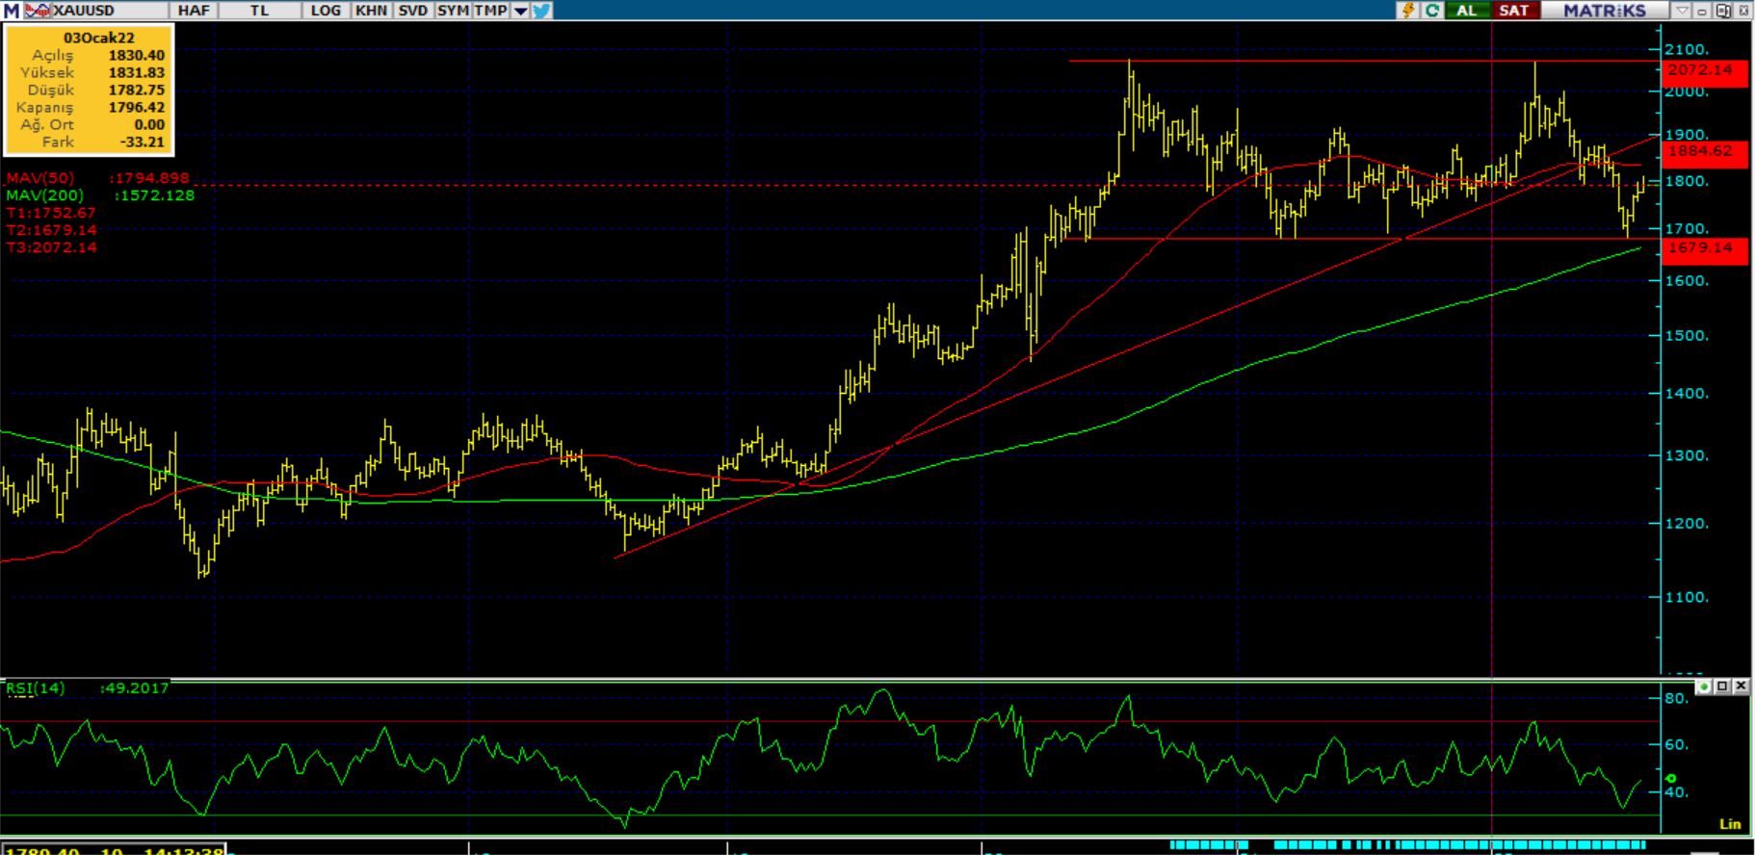Click the Kapanış value 1796.42

(136, 108)
